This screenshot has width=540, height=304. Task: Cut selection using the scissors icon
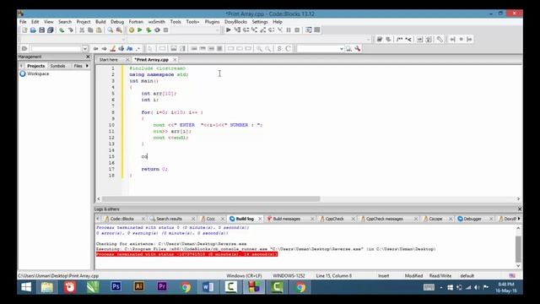point(82,30)
